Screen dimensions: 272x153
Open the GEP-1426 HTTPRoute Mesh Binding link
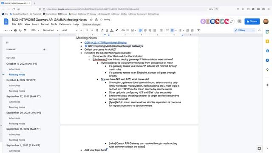click(105, 42)
